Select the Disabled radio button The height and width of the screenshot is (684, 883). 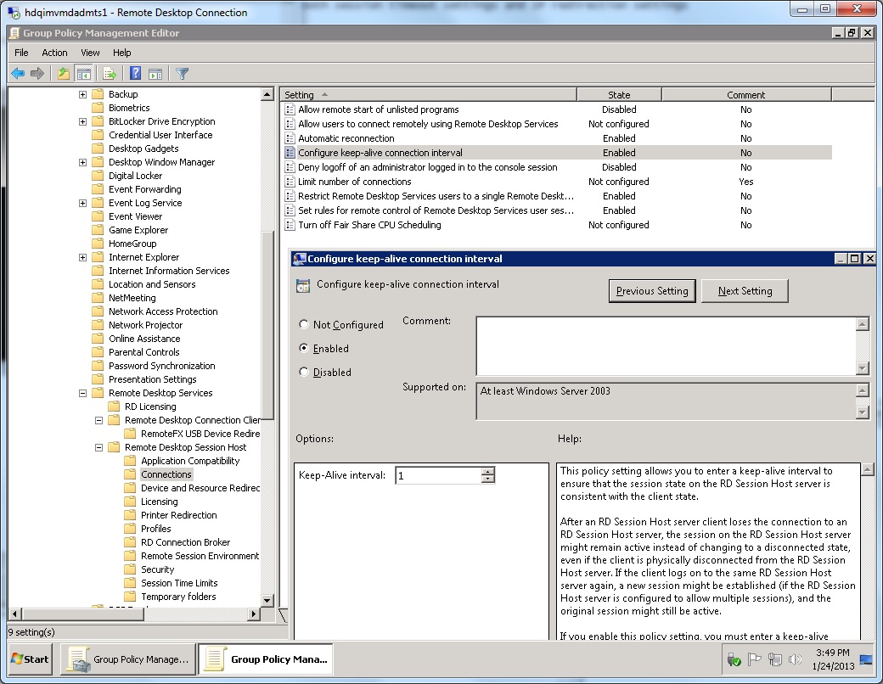pyautogui.click(x=304, y=372)
